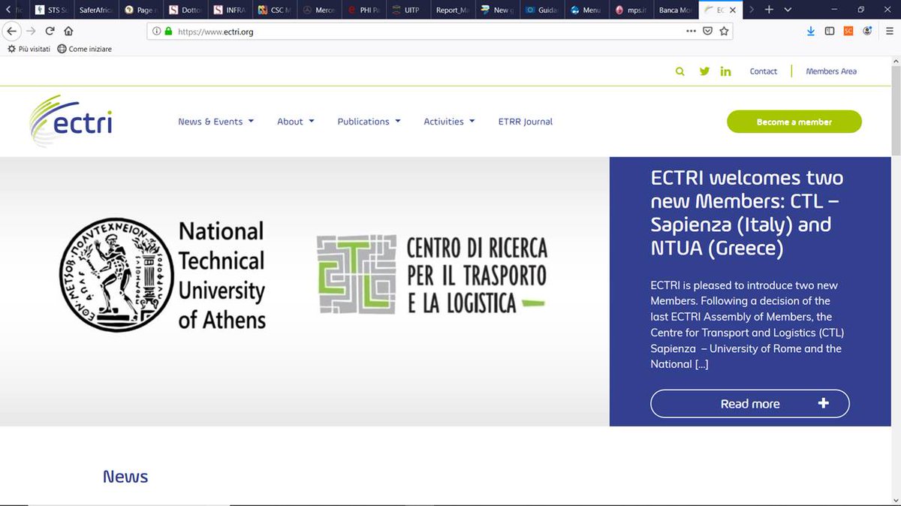Click Read more on new members article

(750, 403)
